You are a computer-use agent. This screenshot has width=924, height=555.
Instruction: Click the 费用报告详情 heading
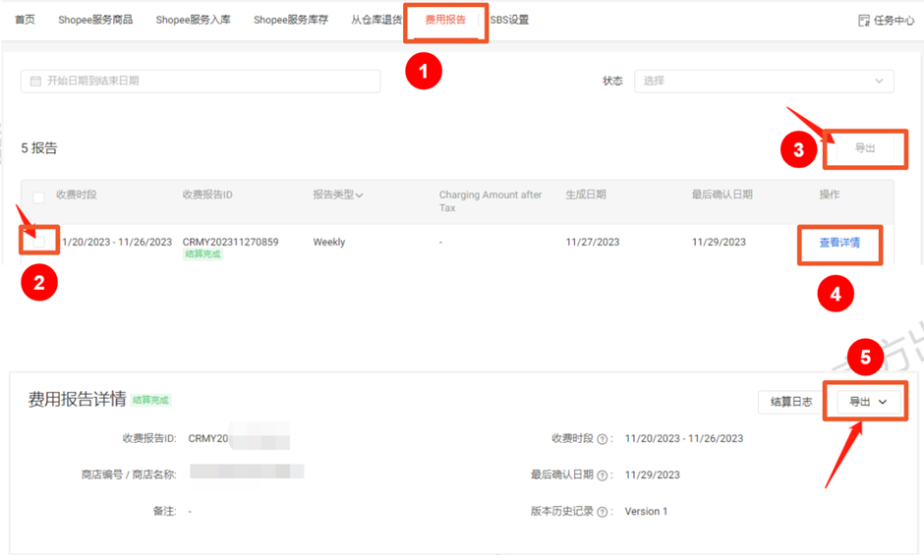point(78,400)
